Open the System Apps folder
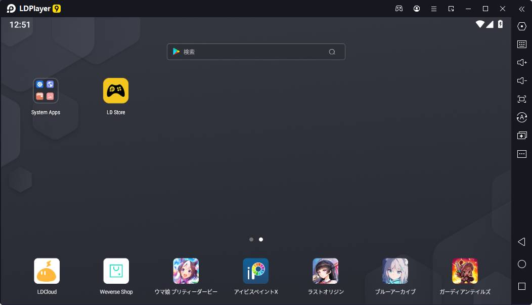 [x=46, y=90]
